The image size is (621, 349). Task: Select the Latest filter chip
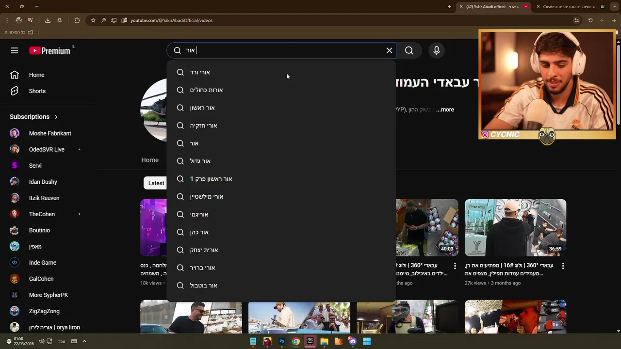156,183
